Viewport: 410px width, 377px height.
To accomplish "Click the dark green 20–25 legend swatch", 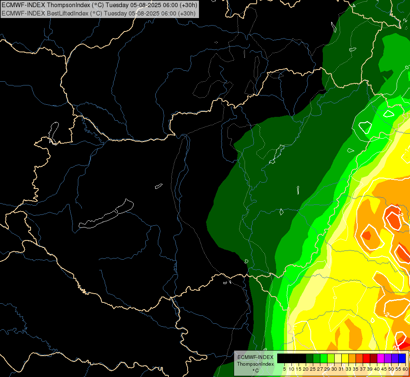I will tap(309, 359).
